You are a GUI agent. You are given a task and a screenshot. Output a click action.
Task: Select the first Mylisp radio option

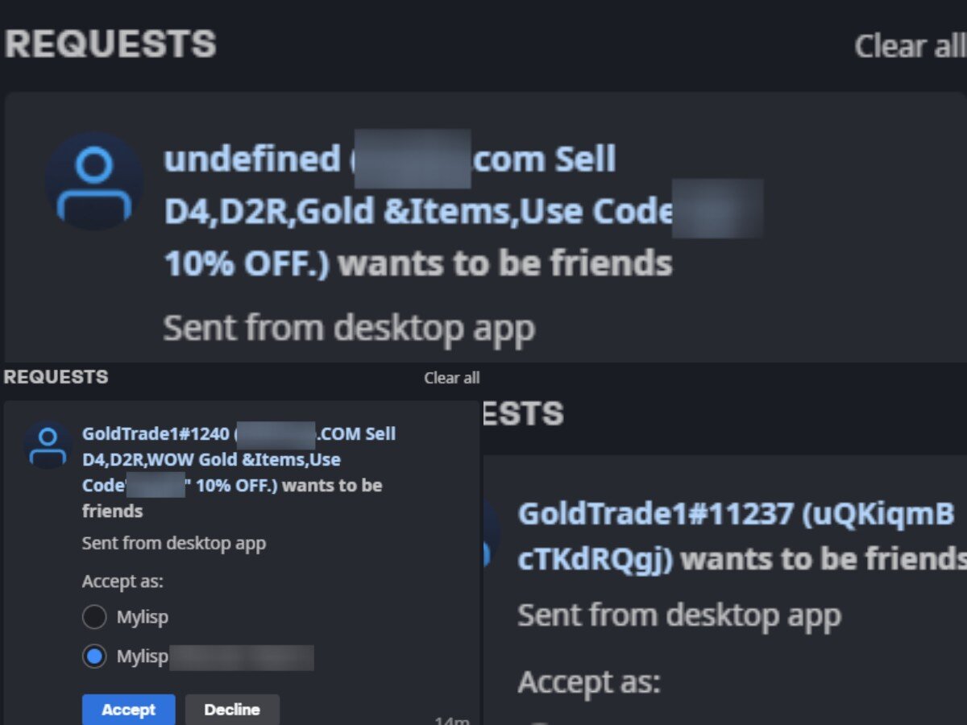[x=94, y=617]
